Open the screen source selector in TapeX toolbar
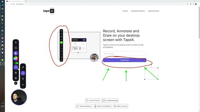Image resolution: width=200 pixels, height=112 pixels. pos(16,48)
